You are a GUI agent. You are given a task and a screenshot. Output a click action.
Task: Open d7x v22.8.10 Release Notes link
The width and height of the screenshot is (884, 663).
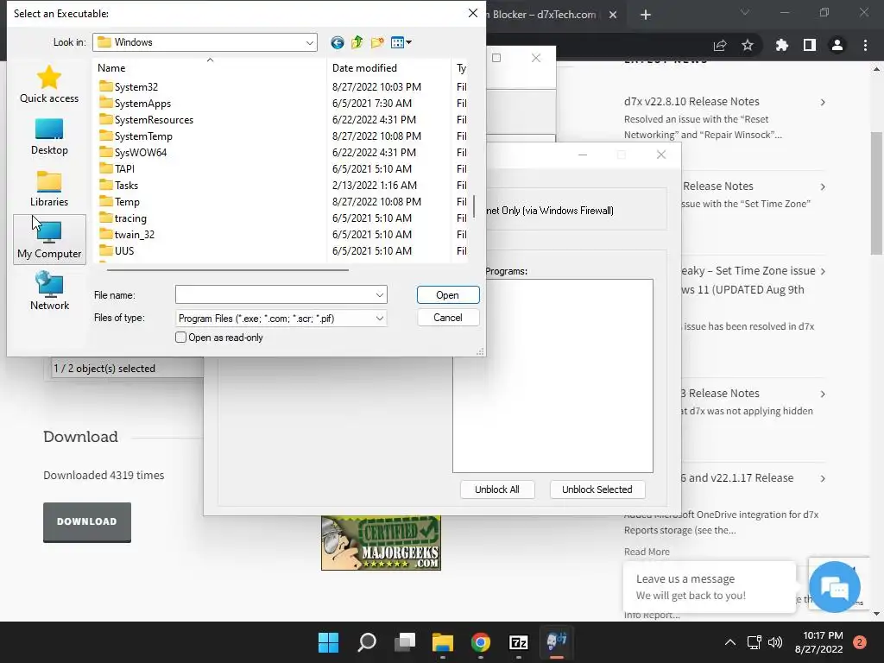pos(691,102)
